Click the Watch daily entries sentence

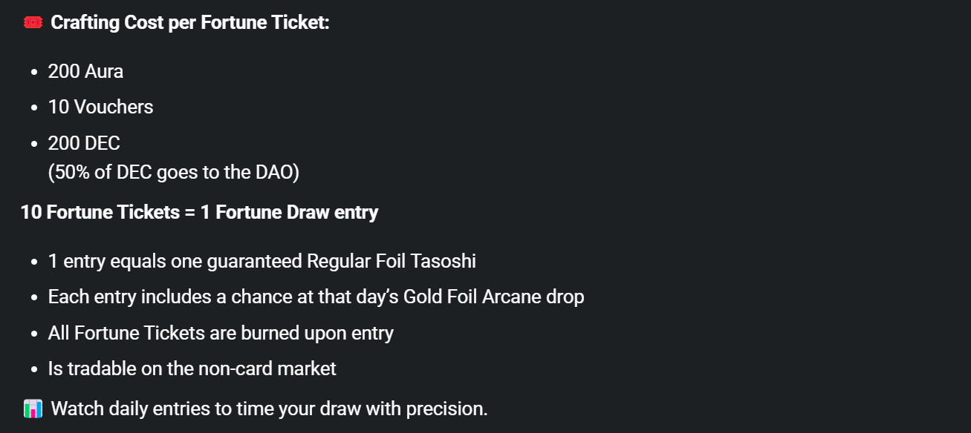pos(270,409)
